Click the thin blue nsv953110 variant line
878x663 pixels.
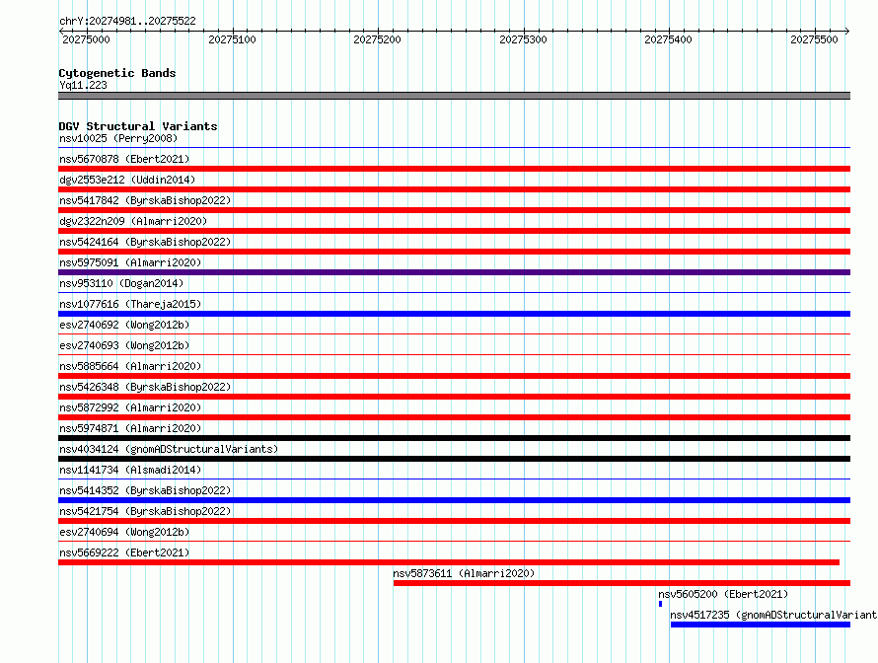click(x=454, y=293)
